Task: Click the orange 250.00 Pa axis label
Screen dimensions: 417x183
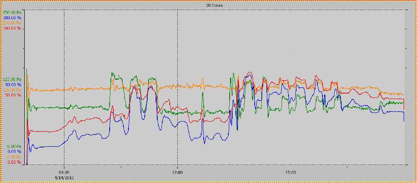Action: pos(12,23)
